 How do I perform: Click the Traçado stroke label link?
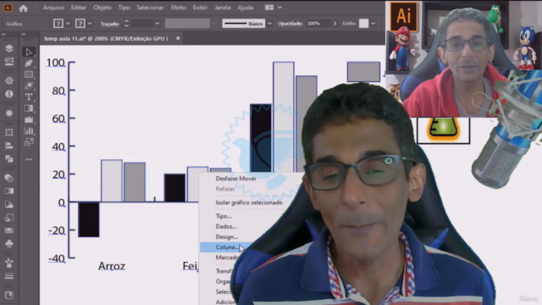109,24
